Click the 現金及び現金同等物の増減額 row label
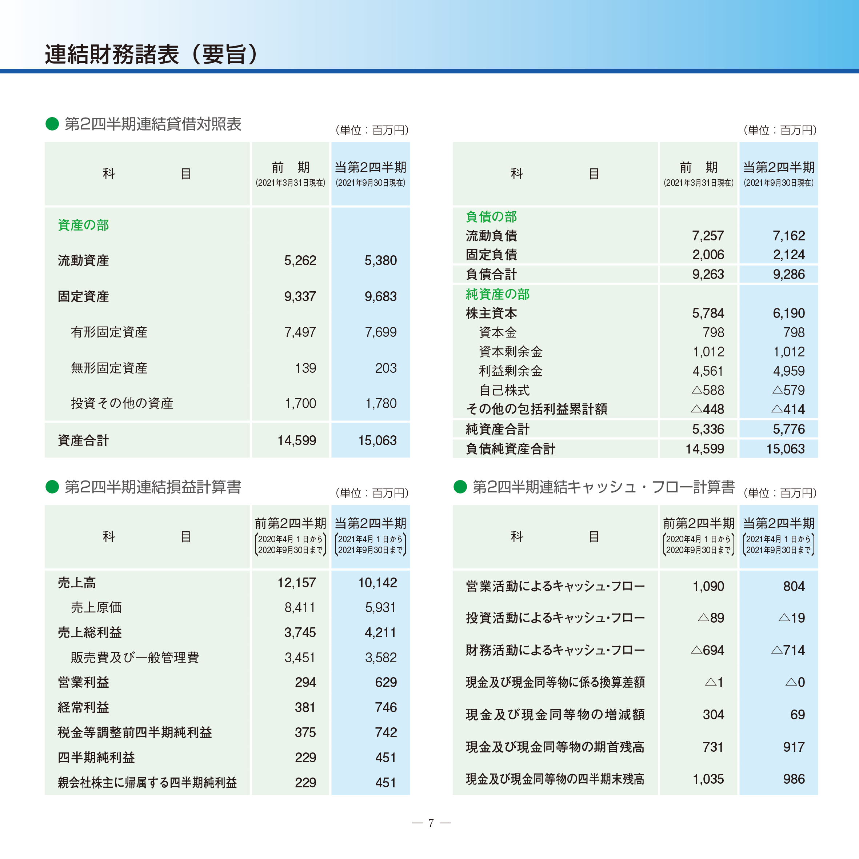The height and width of the screenshot is (859, 859). [x=555, y=714]
